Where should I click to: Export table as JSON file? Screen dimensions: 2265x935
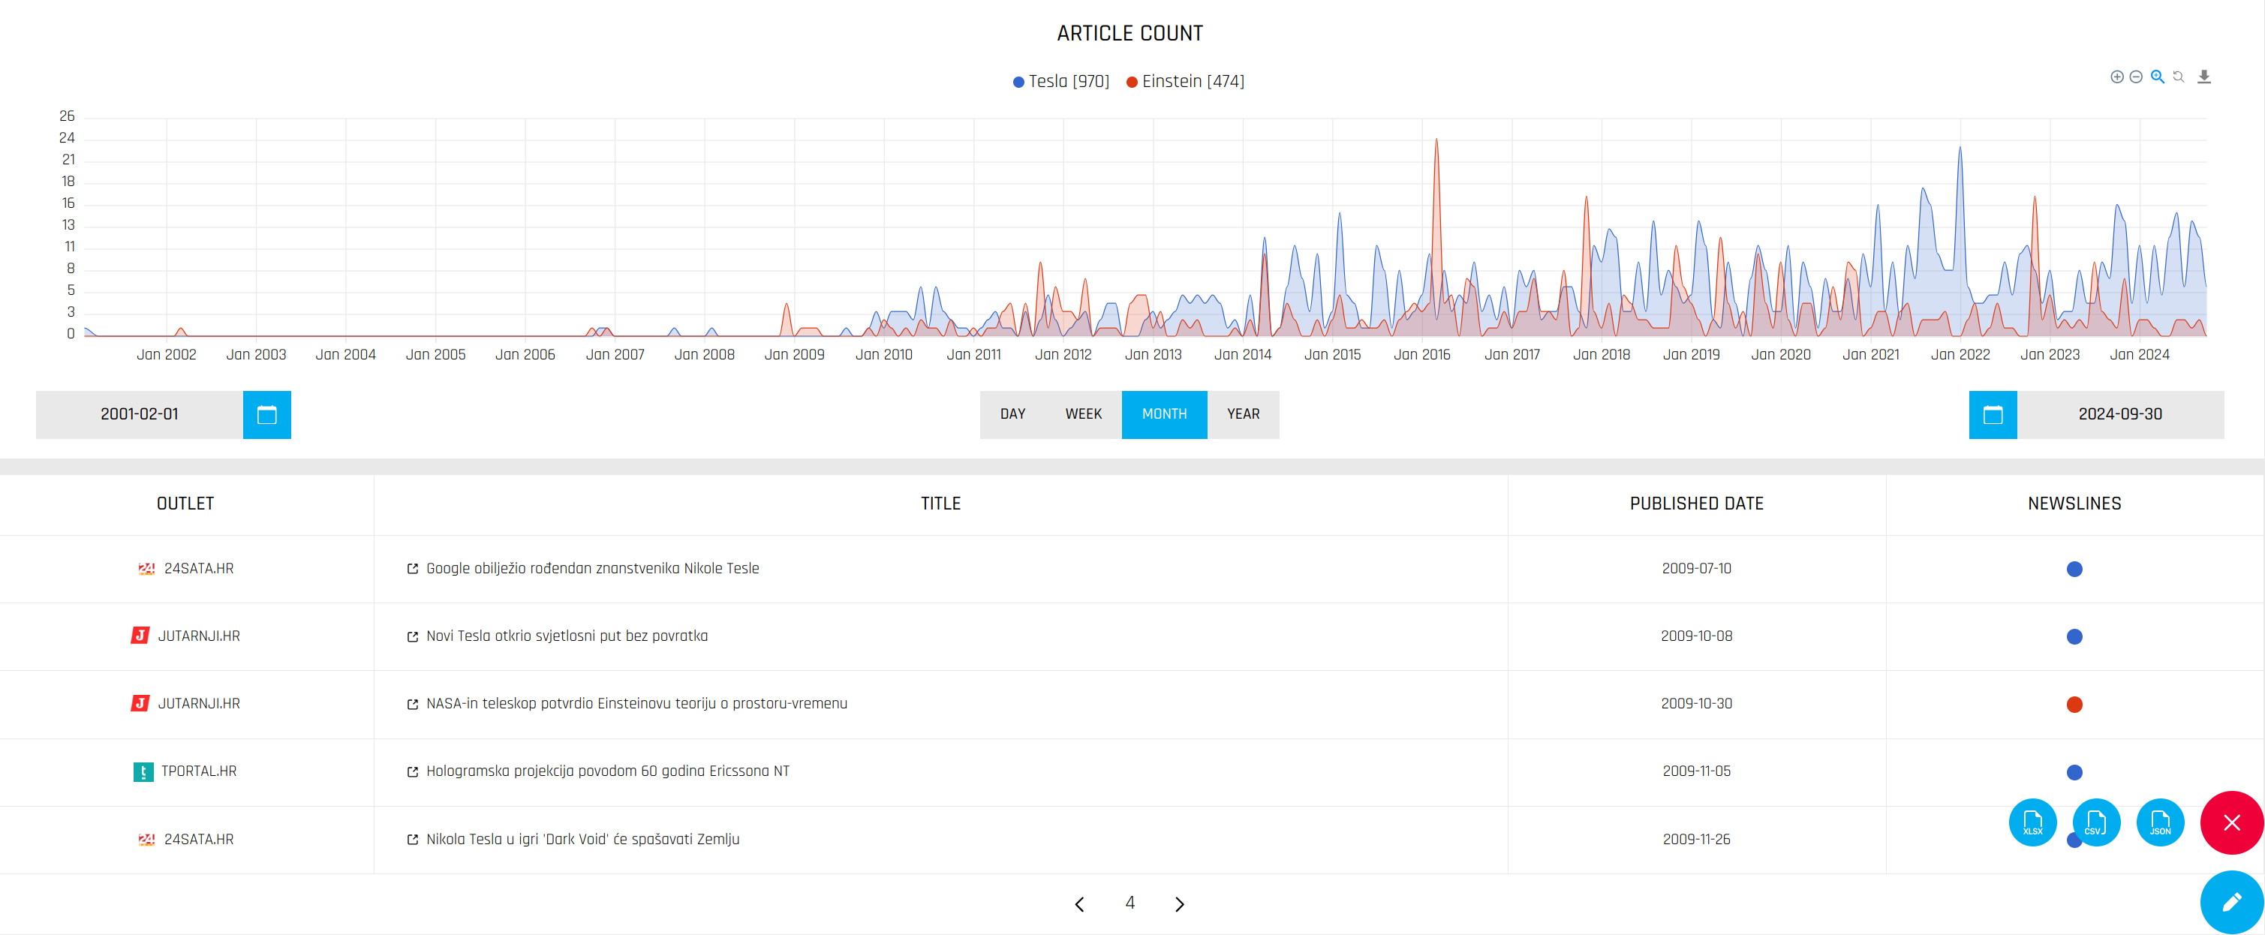pos(2159,822)
